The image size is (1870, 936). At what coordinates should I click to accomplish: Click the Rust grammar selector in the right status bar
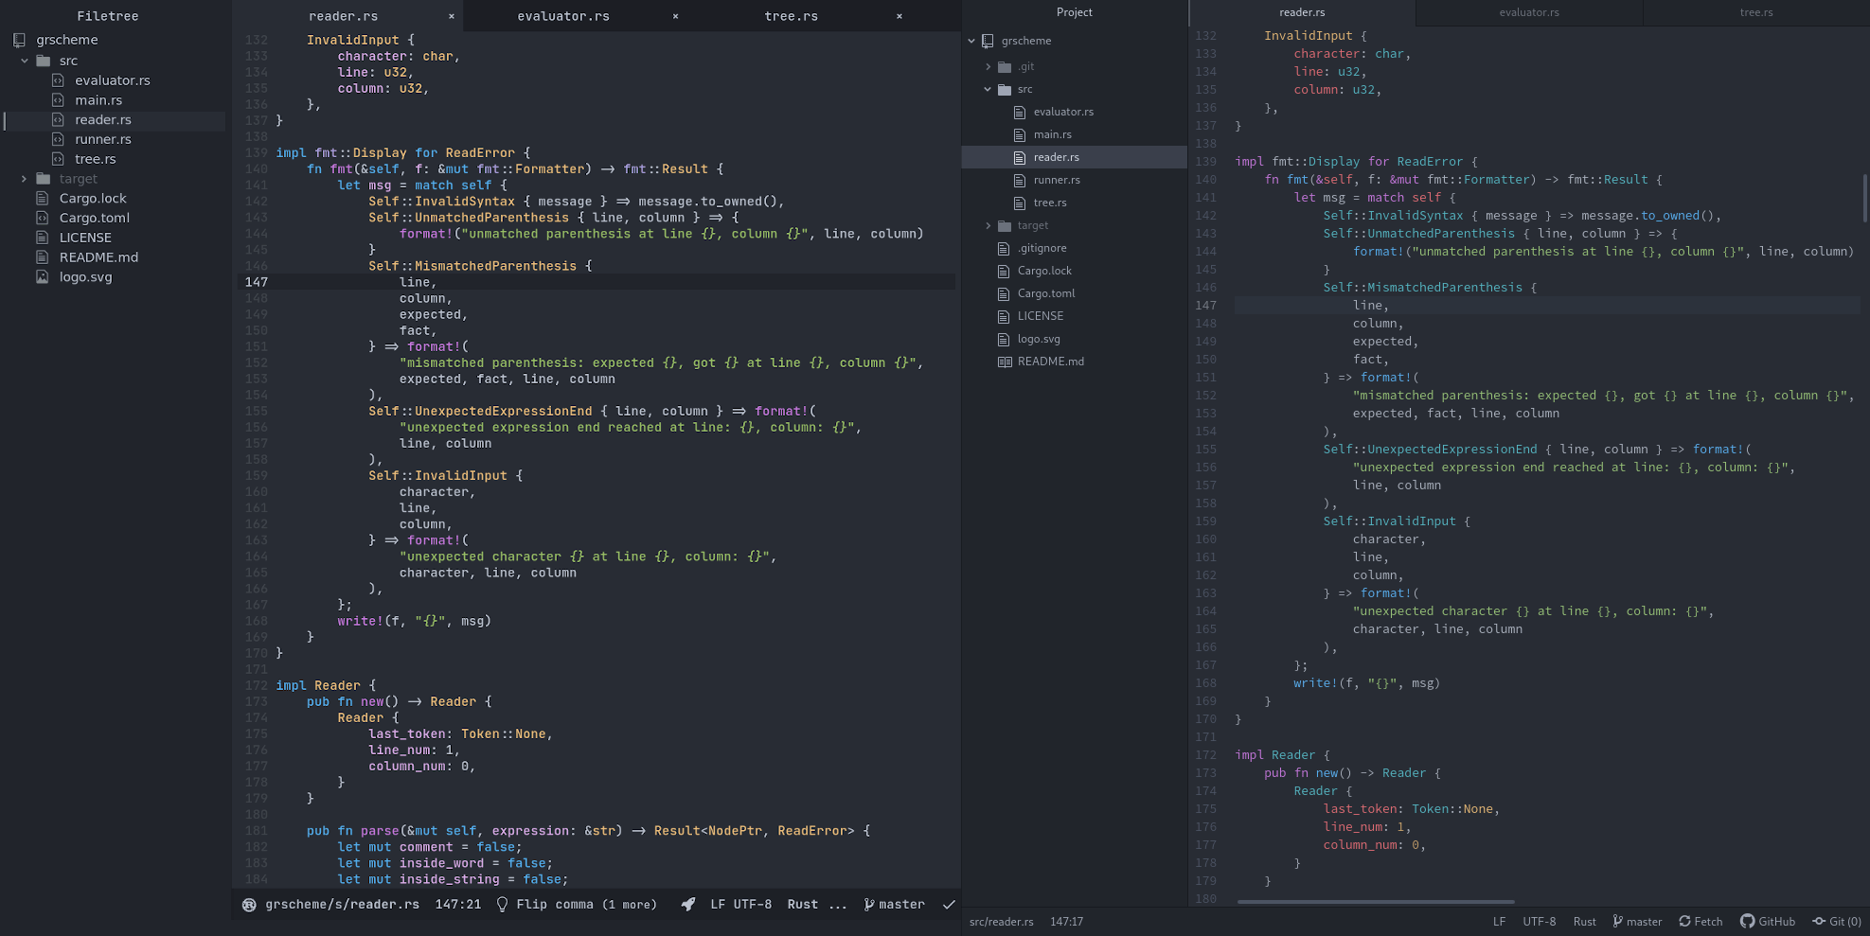pos(1584,922)
